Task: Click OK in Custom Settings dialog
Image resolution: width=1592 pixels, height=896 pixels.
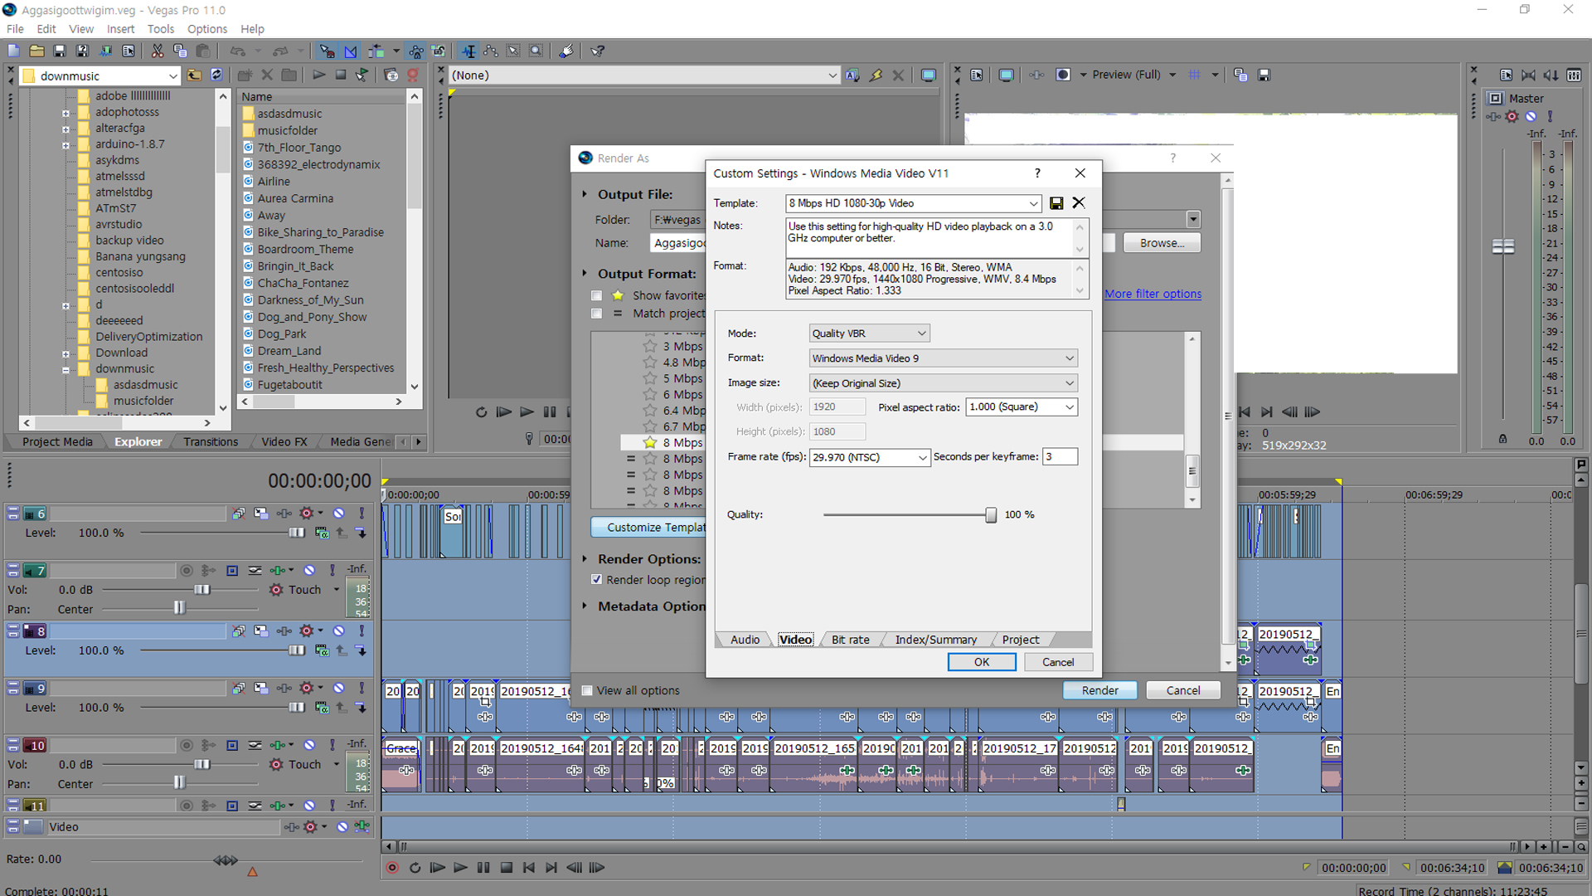Action: pyautogui.click(x=981, y=662)
